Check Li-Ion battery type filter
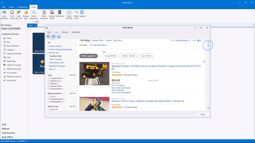The height and width of the screenshot is (143, 255). [49, 109]
